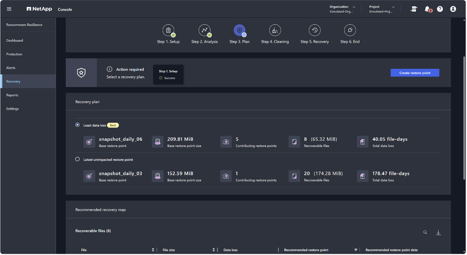The width and height of the screenshot is (467, 255).
Task: Click the Create restore point button
Action: tap(415, 73)
